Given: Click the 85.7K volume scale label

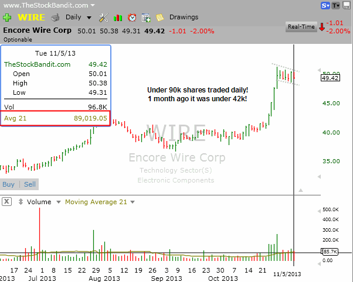Looking at the screenshot, I should [330, 252].
